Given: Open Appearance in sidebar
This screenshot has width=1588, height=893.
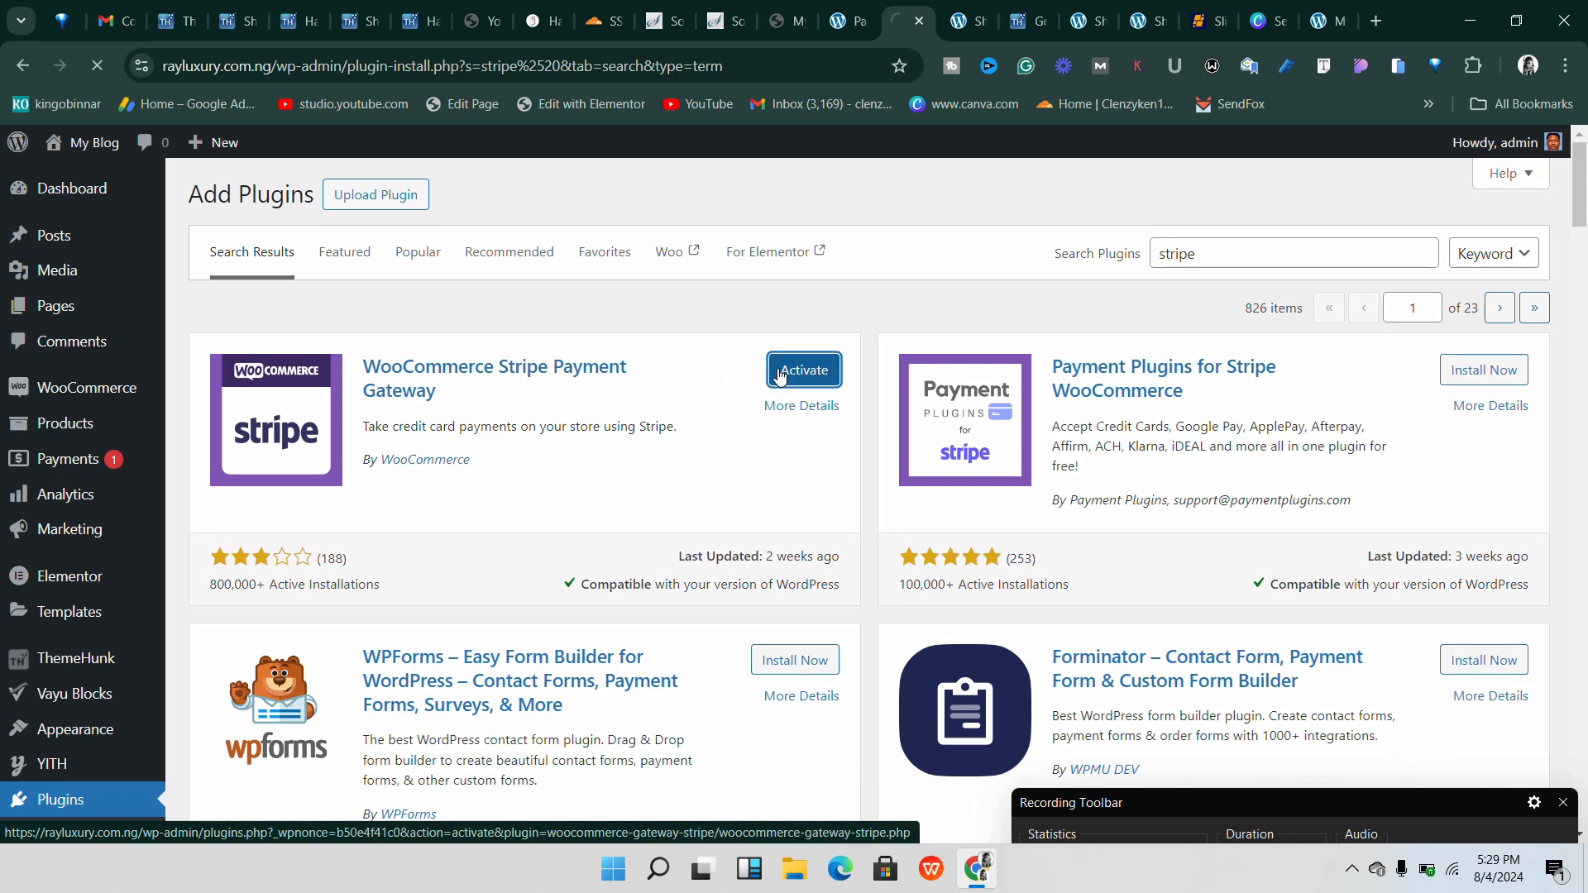Looking at the screenshot, I should coord(74,729).
